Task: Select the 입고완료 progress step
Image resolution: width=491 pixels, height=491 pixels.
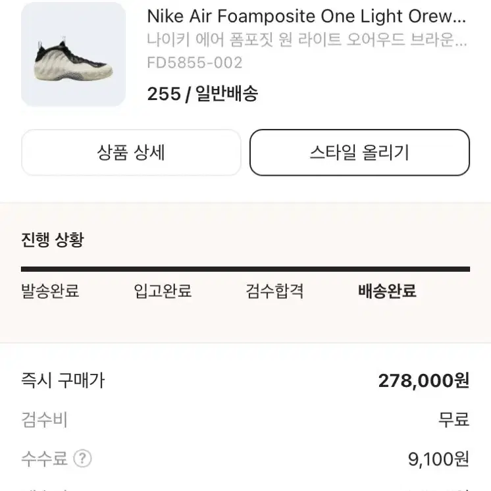Action: tap(163, 291)
